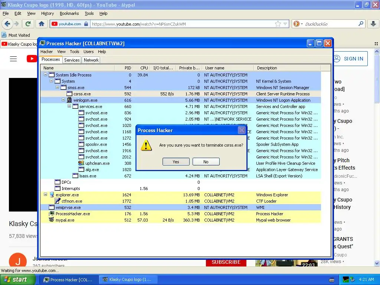380x285 pixels.
Task: Close the Process Hacker confirmation dialog
Action: pos(242,130)
